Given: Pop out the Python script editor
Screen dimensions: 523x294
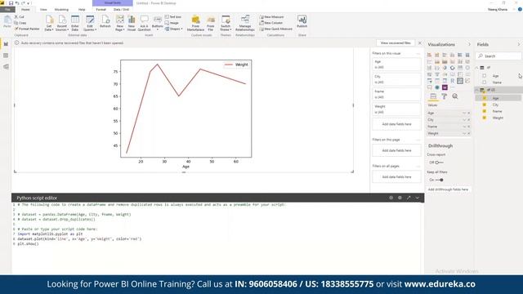Looking at the screenshot, I should coord(409,198).
